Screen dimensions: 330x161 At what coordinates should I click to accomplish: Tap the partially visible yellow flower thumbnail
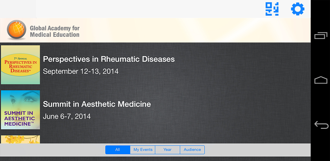(20, 139)
